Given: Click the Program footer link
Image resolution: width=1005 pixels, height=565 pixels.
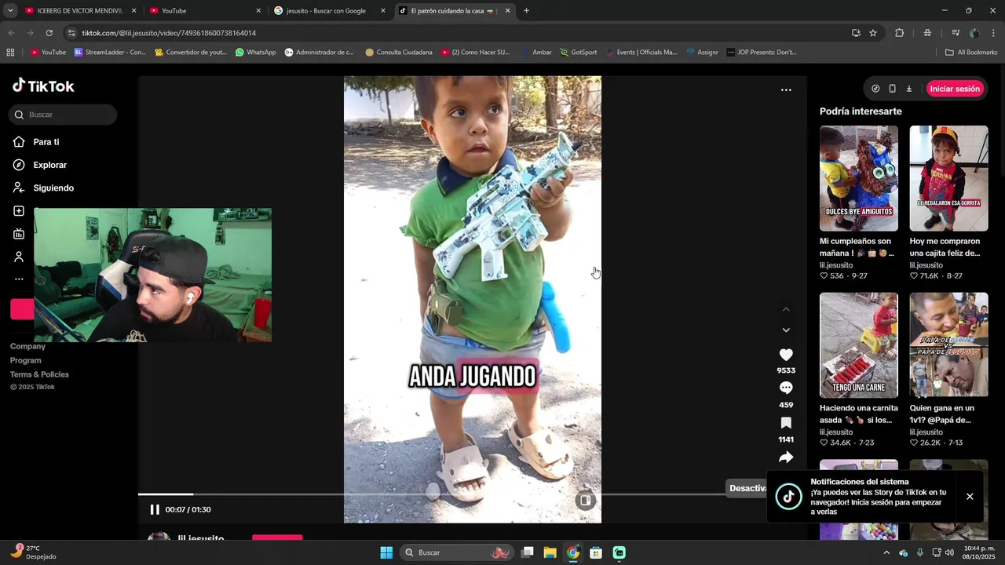Looking at the screenshot, I should click(26, 360).
